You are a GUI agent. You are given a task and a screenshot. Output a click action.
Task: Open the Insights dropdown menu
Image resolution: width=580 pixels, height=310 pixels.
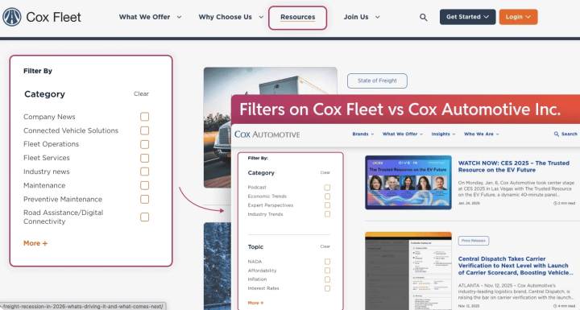click(443, 134)
